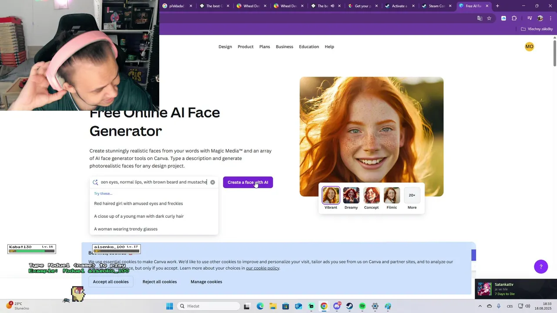557x313 pixels.
Task: Open the Product menu on Canva
Action: 245,47
